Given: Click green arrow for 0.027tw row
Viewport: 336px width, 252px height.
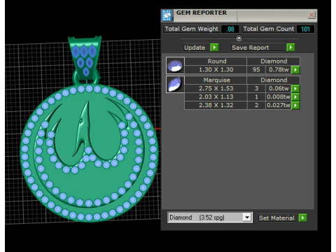Looking at the screenshot, I should click(295, 105).
